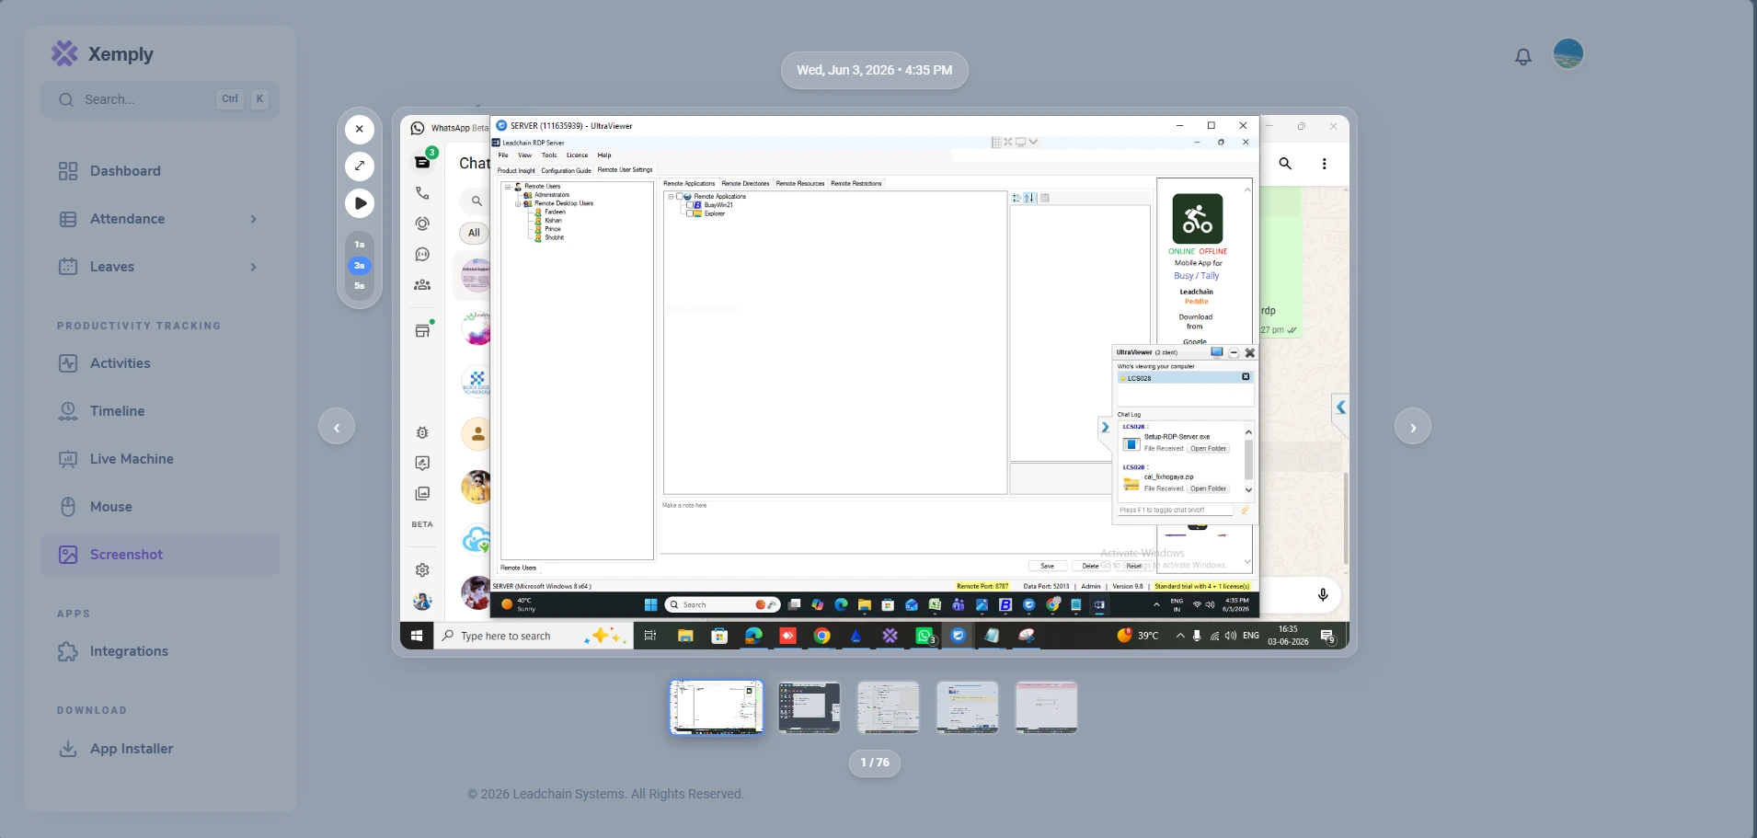Select the second dark screenshot thumbnail
1757x838 pixels.
810,707
